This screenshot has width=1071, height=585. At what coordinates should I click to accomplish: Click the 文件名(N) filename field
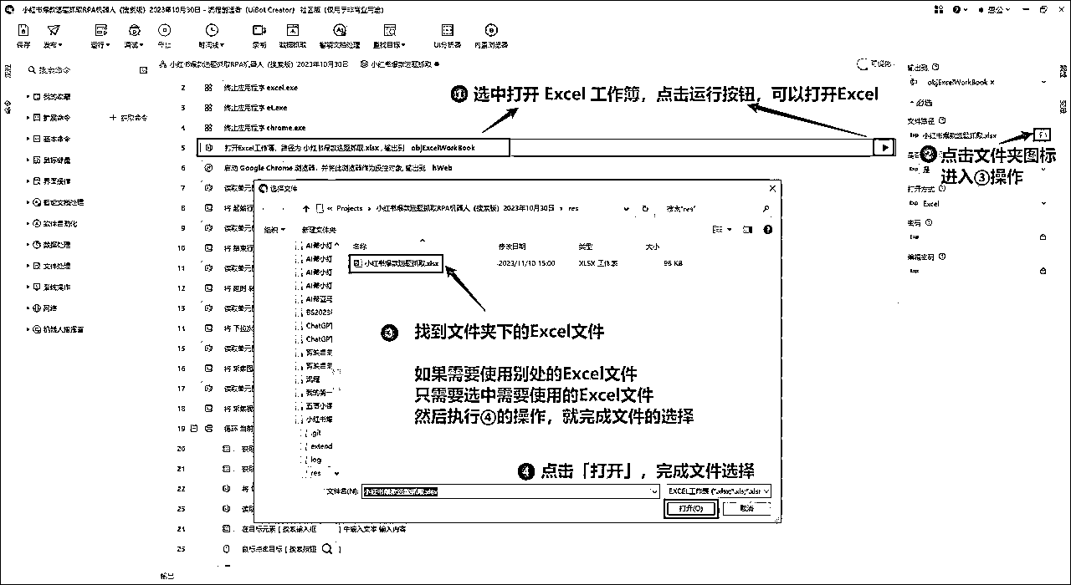[510, 491]
